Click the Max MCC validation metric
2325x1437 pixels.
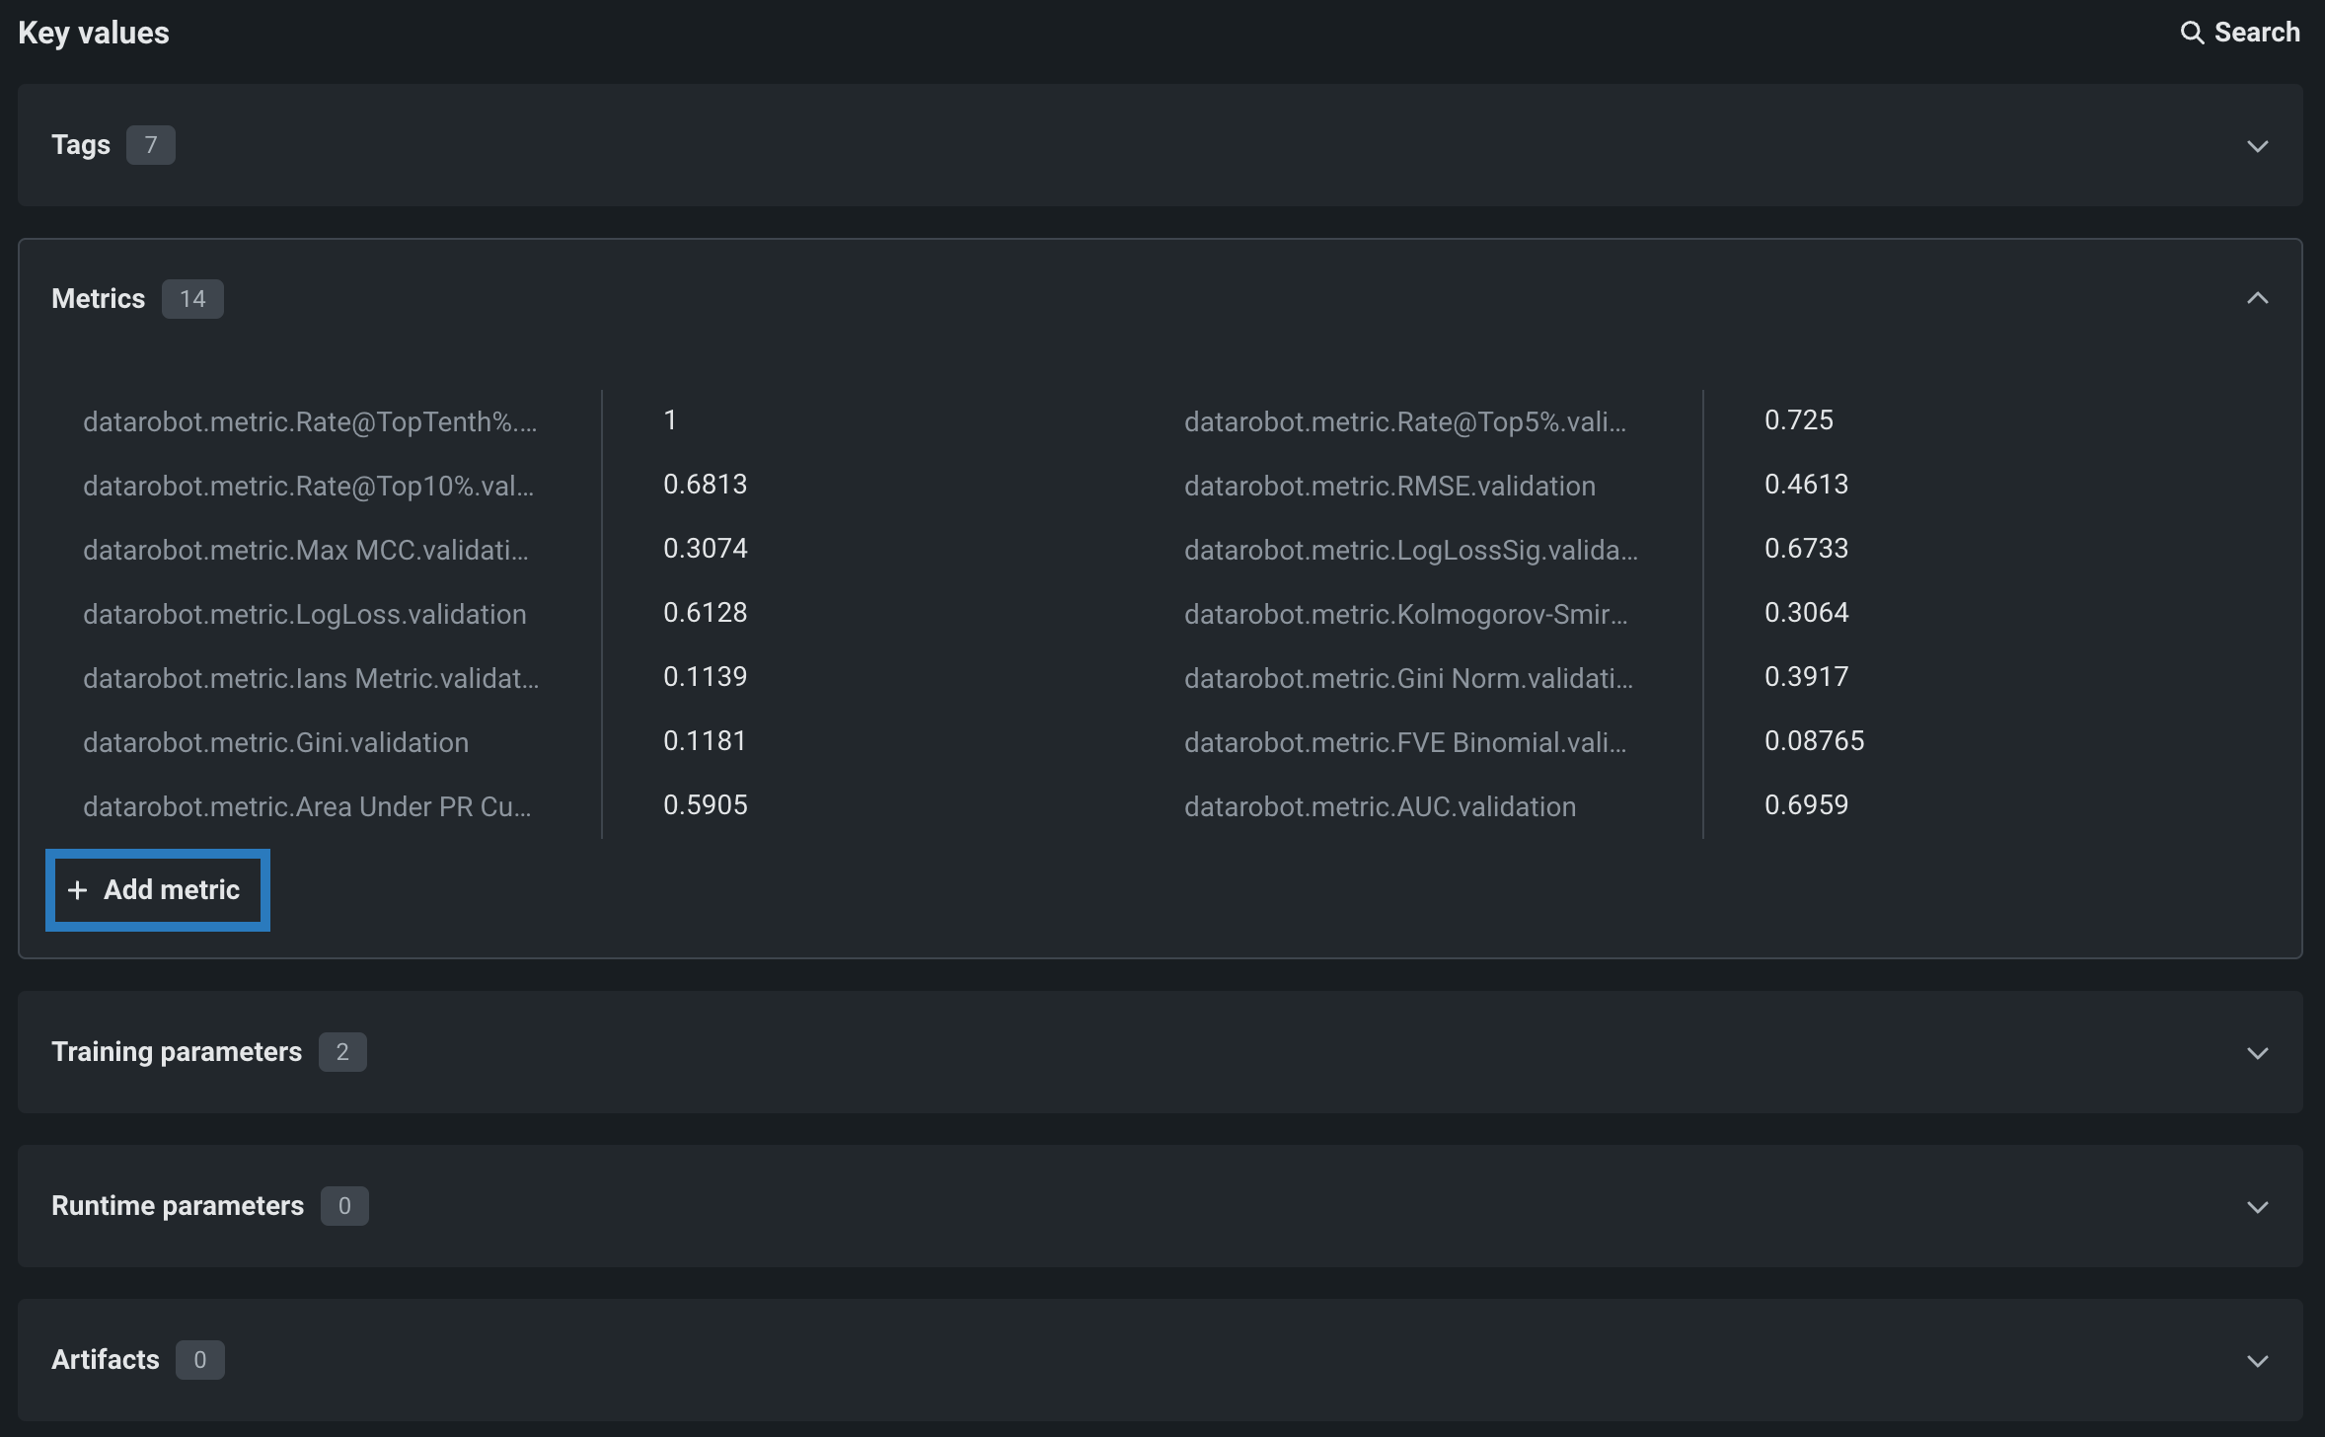[305, 551]
